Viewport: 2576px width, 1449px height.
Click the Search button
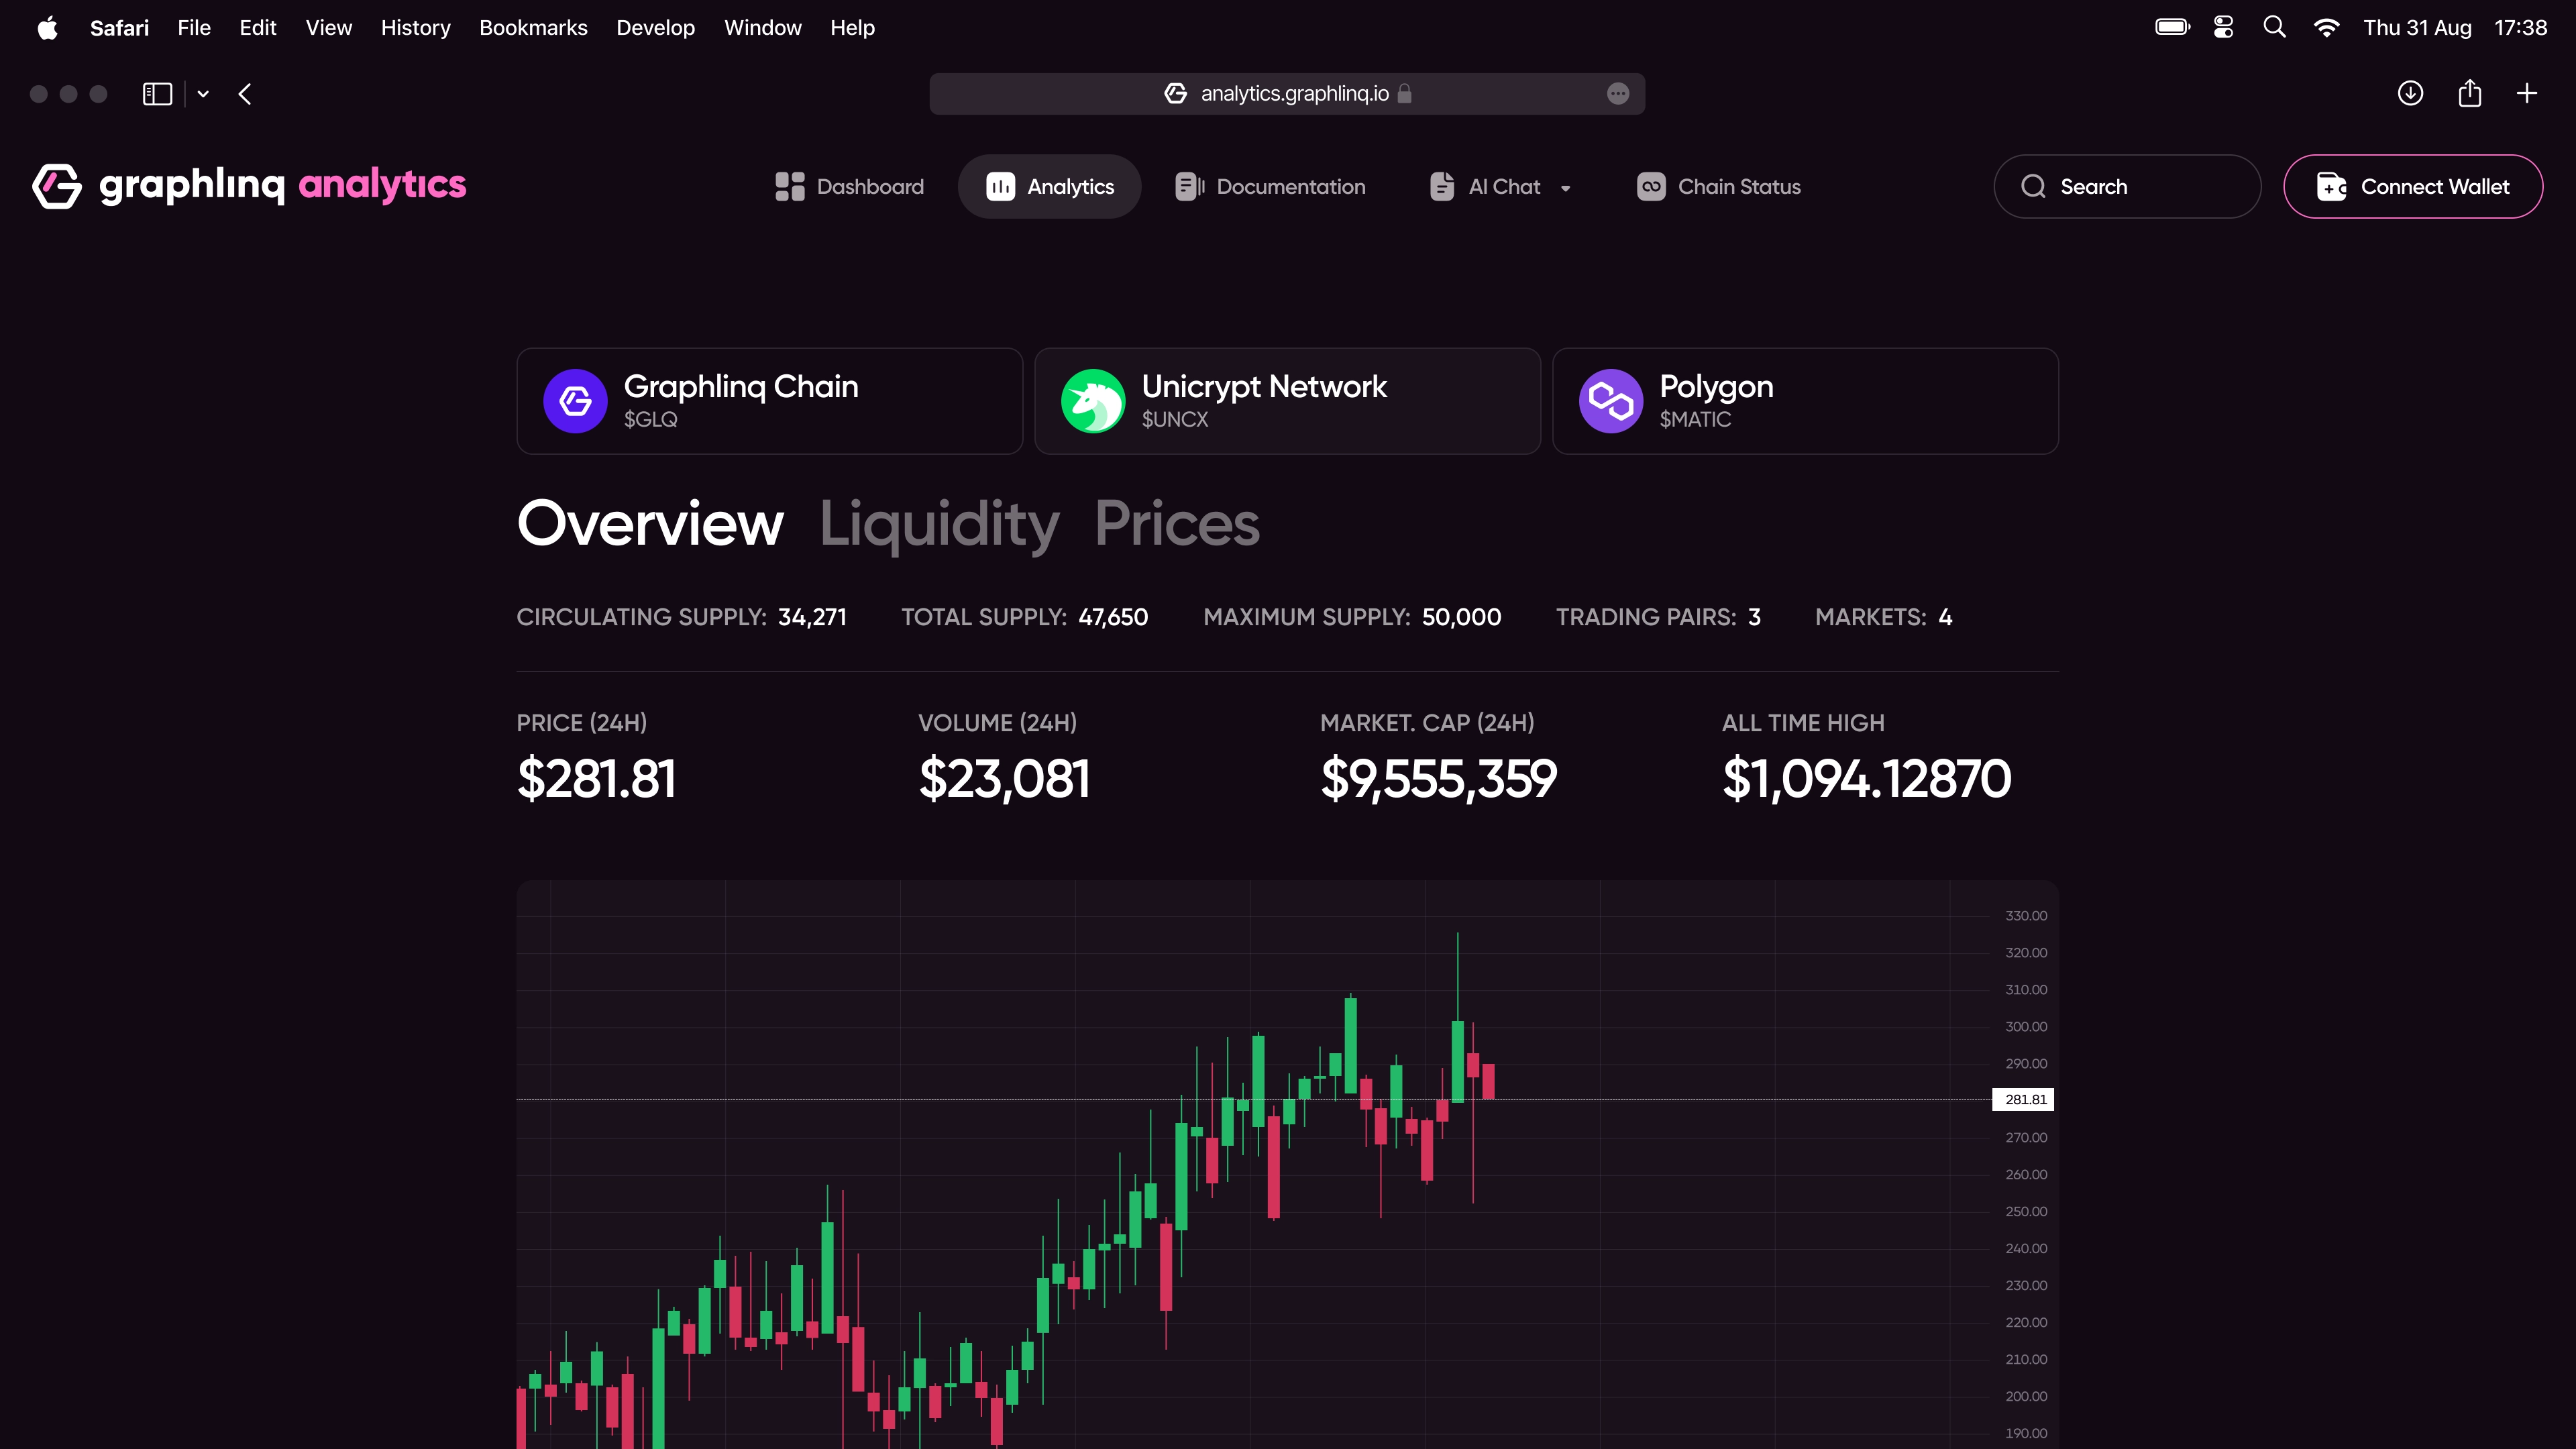coord(2127,186)
